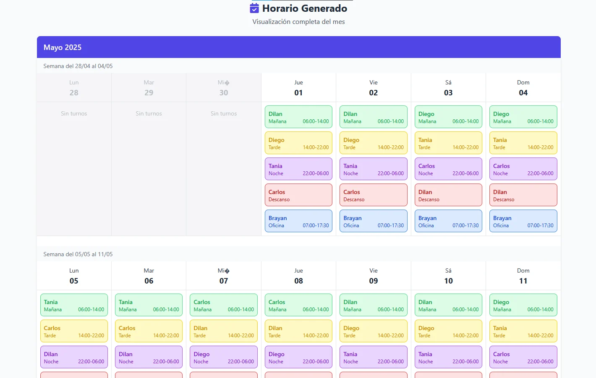The width and height of the screenshot is (596, 378).
Task: Click Diego's Mañana shift on Saturday 03
Action: 448,117
